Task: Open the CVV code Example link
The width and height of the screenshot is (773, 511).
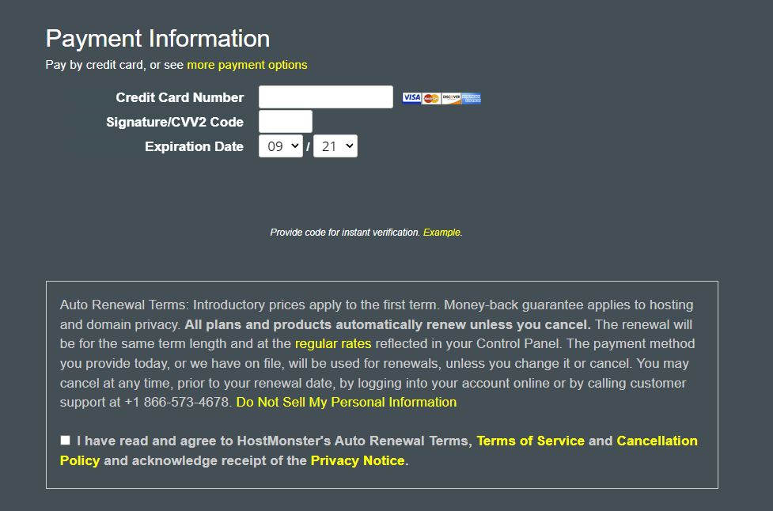Action: tap(441, 233)
